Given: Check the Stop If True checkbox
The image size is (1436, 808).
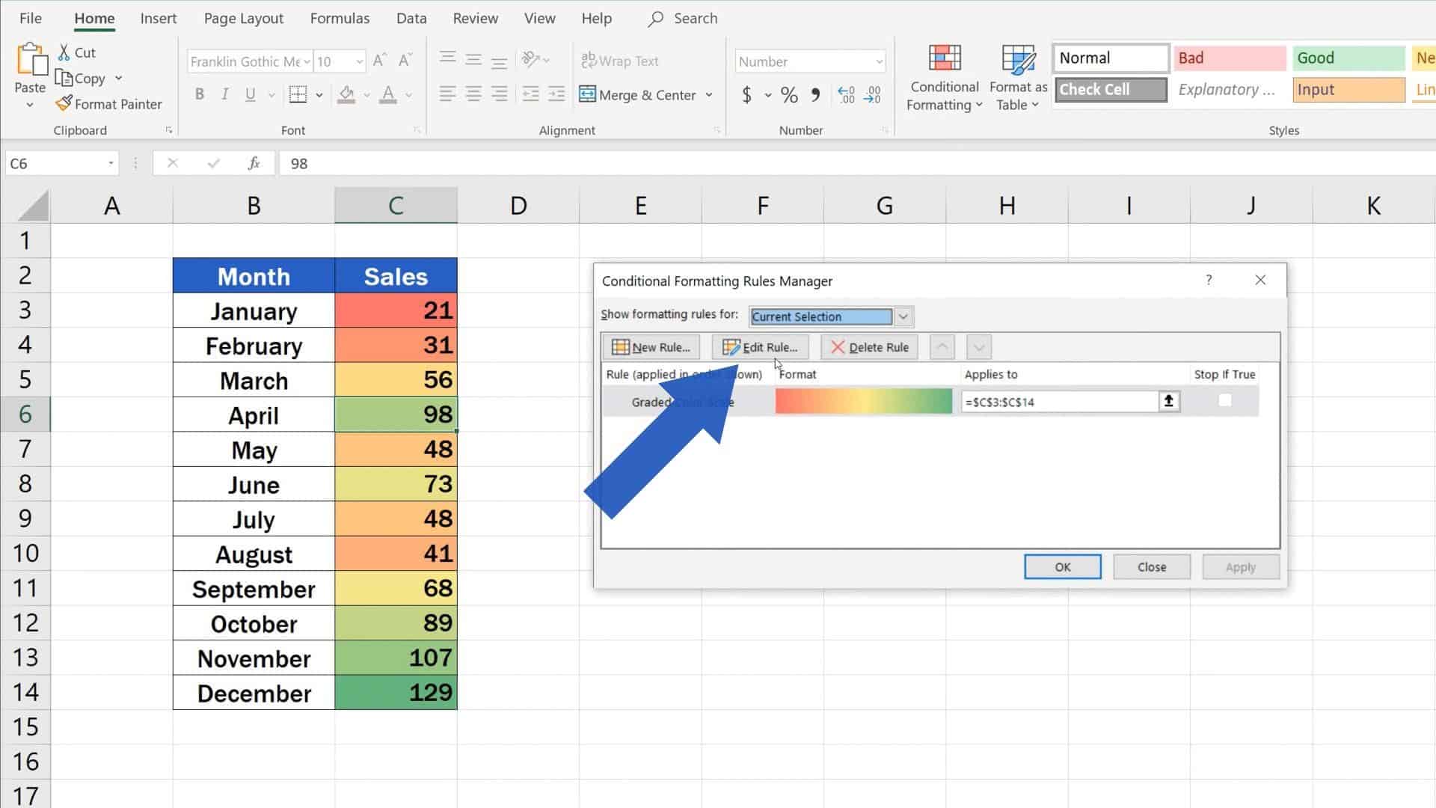Looking at the screenshot, I should [x=1225, y=400].
